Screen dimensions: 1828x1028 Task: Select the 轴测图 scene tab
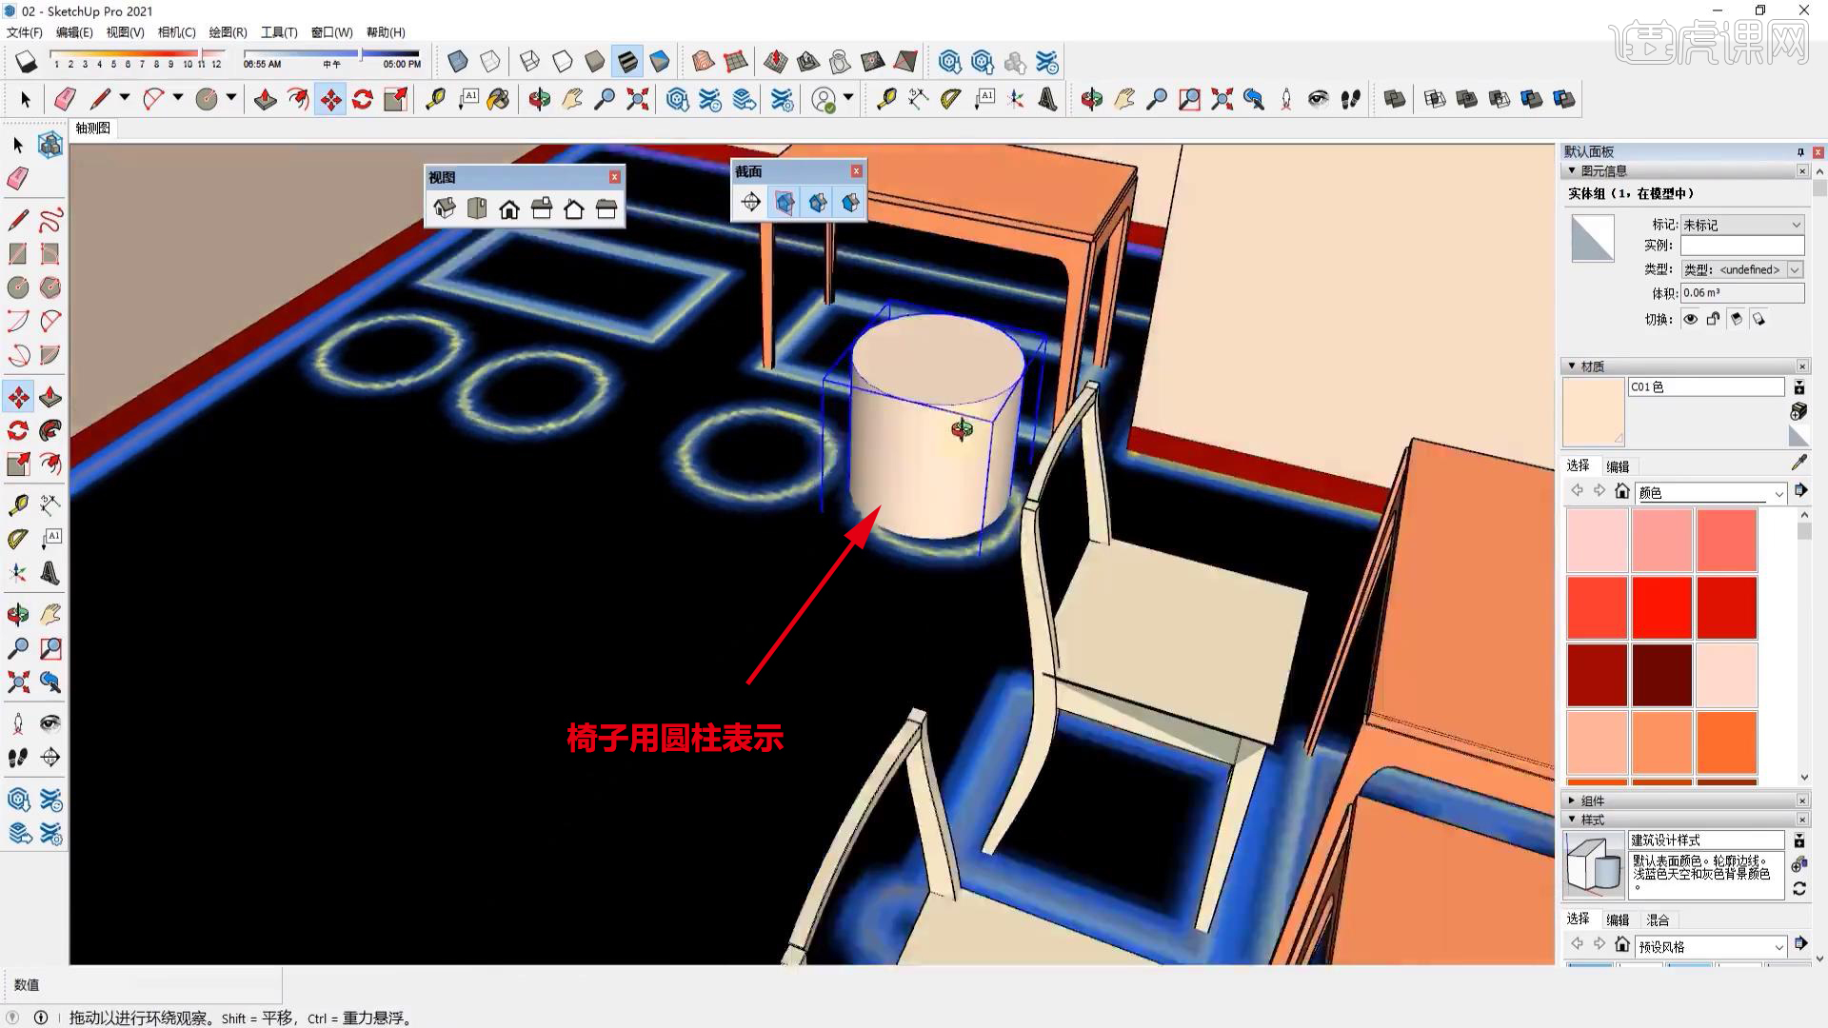[x=93, y=128]
